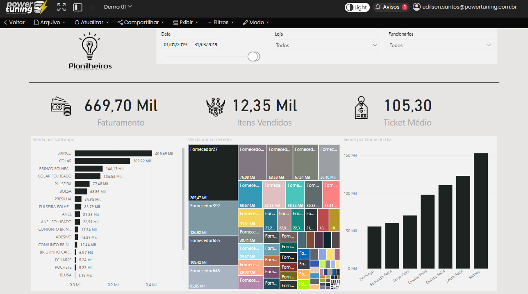Click the Atualizar refresh button

91,22
